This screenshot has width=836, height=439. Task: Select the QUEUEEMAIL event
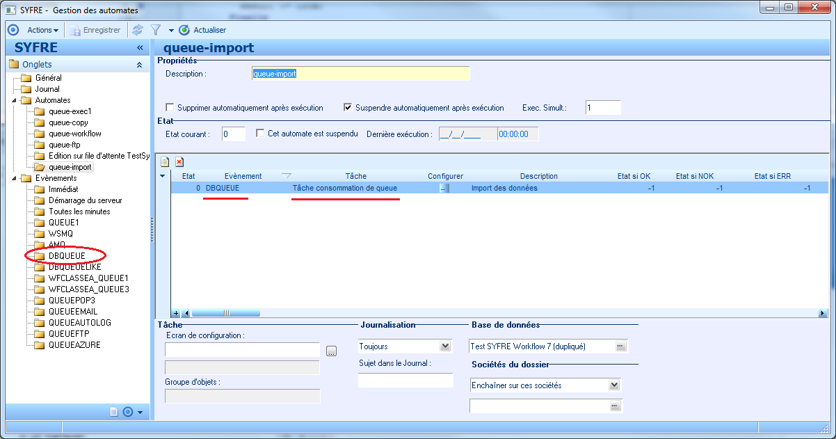point(73,312)
